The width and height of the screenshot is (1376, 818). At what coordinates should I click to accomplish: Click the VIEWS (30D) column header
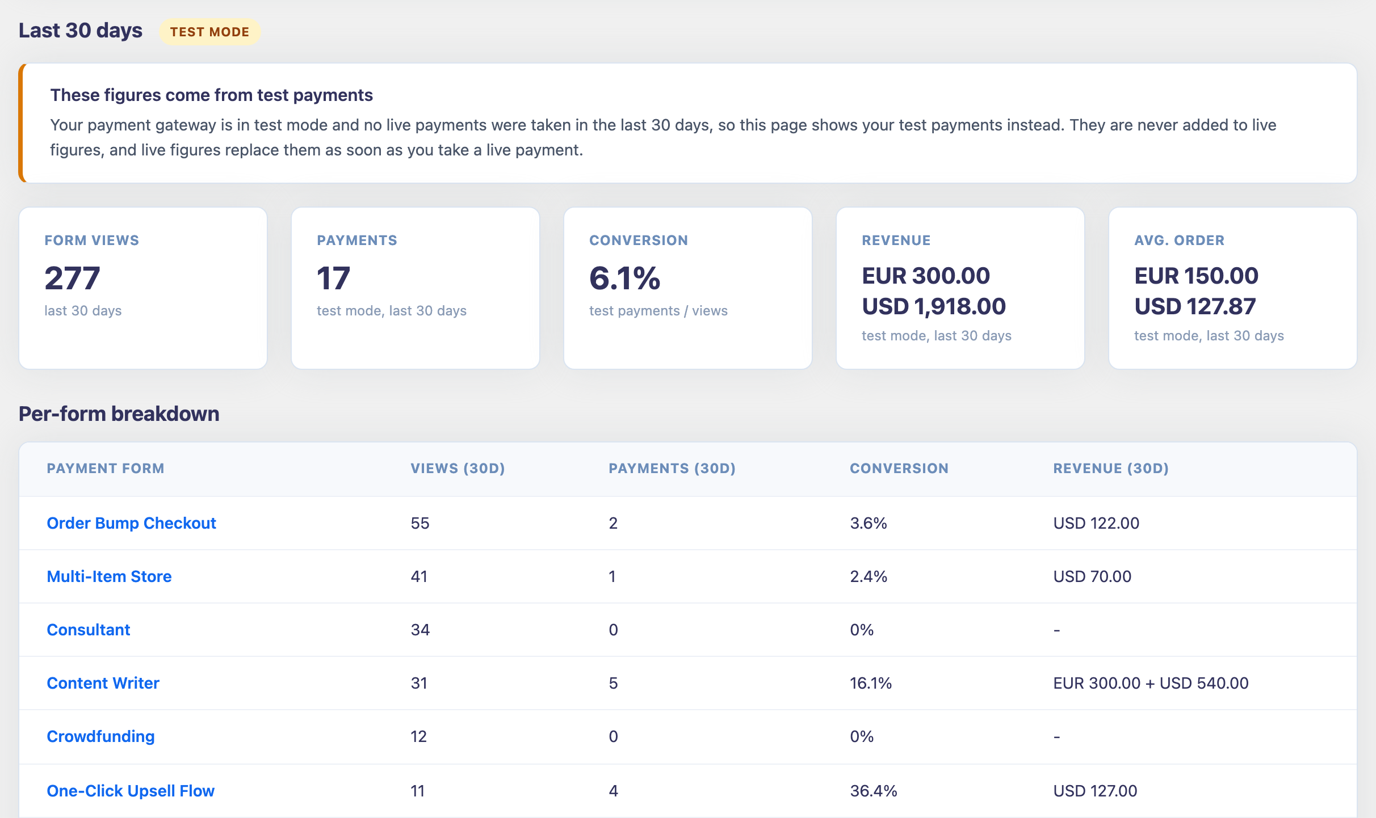tap(458, 469)
